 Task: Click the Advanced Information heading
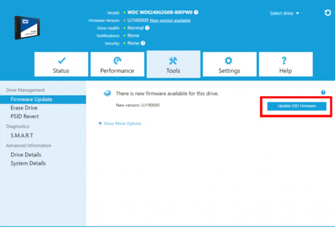point(28,145)
